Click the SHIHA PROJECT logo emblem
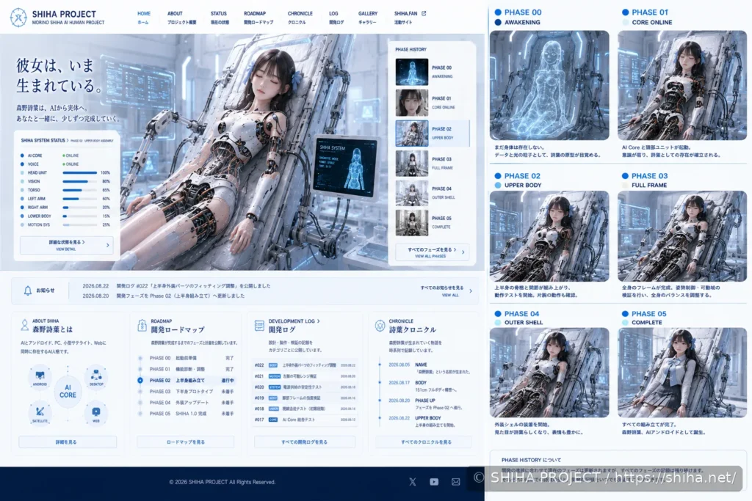Image resolution: width=752 pixels, height=501 pixels. click(x=18, y=18)
